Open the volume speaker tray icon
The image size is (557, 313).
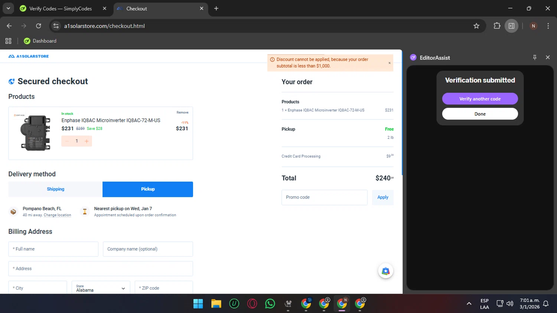tap(510, 304)
